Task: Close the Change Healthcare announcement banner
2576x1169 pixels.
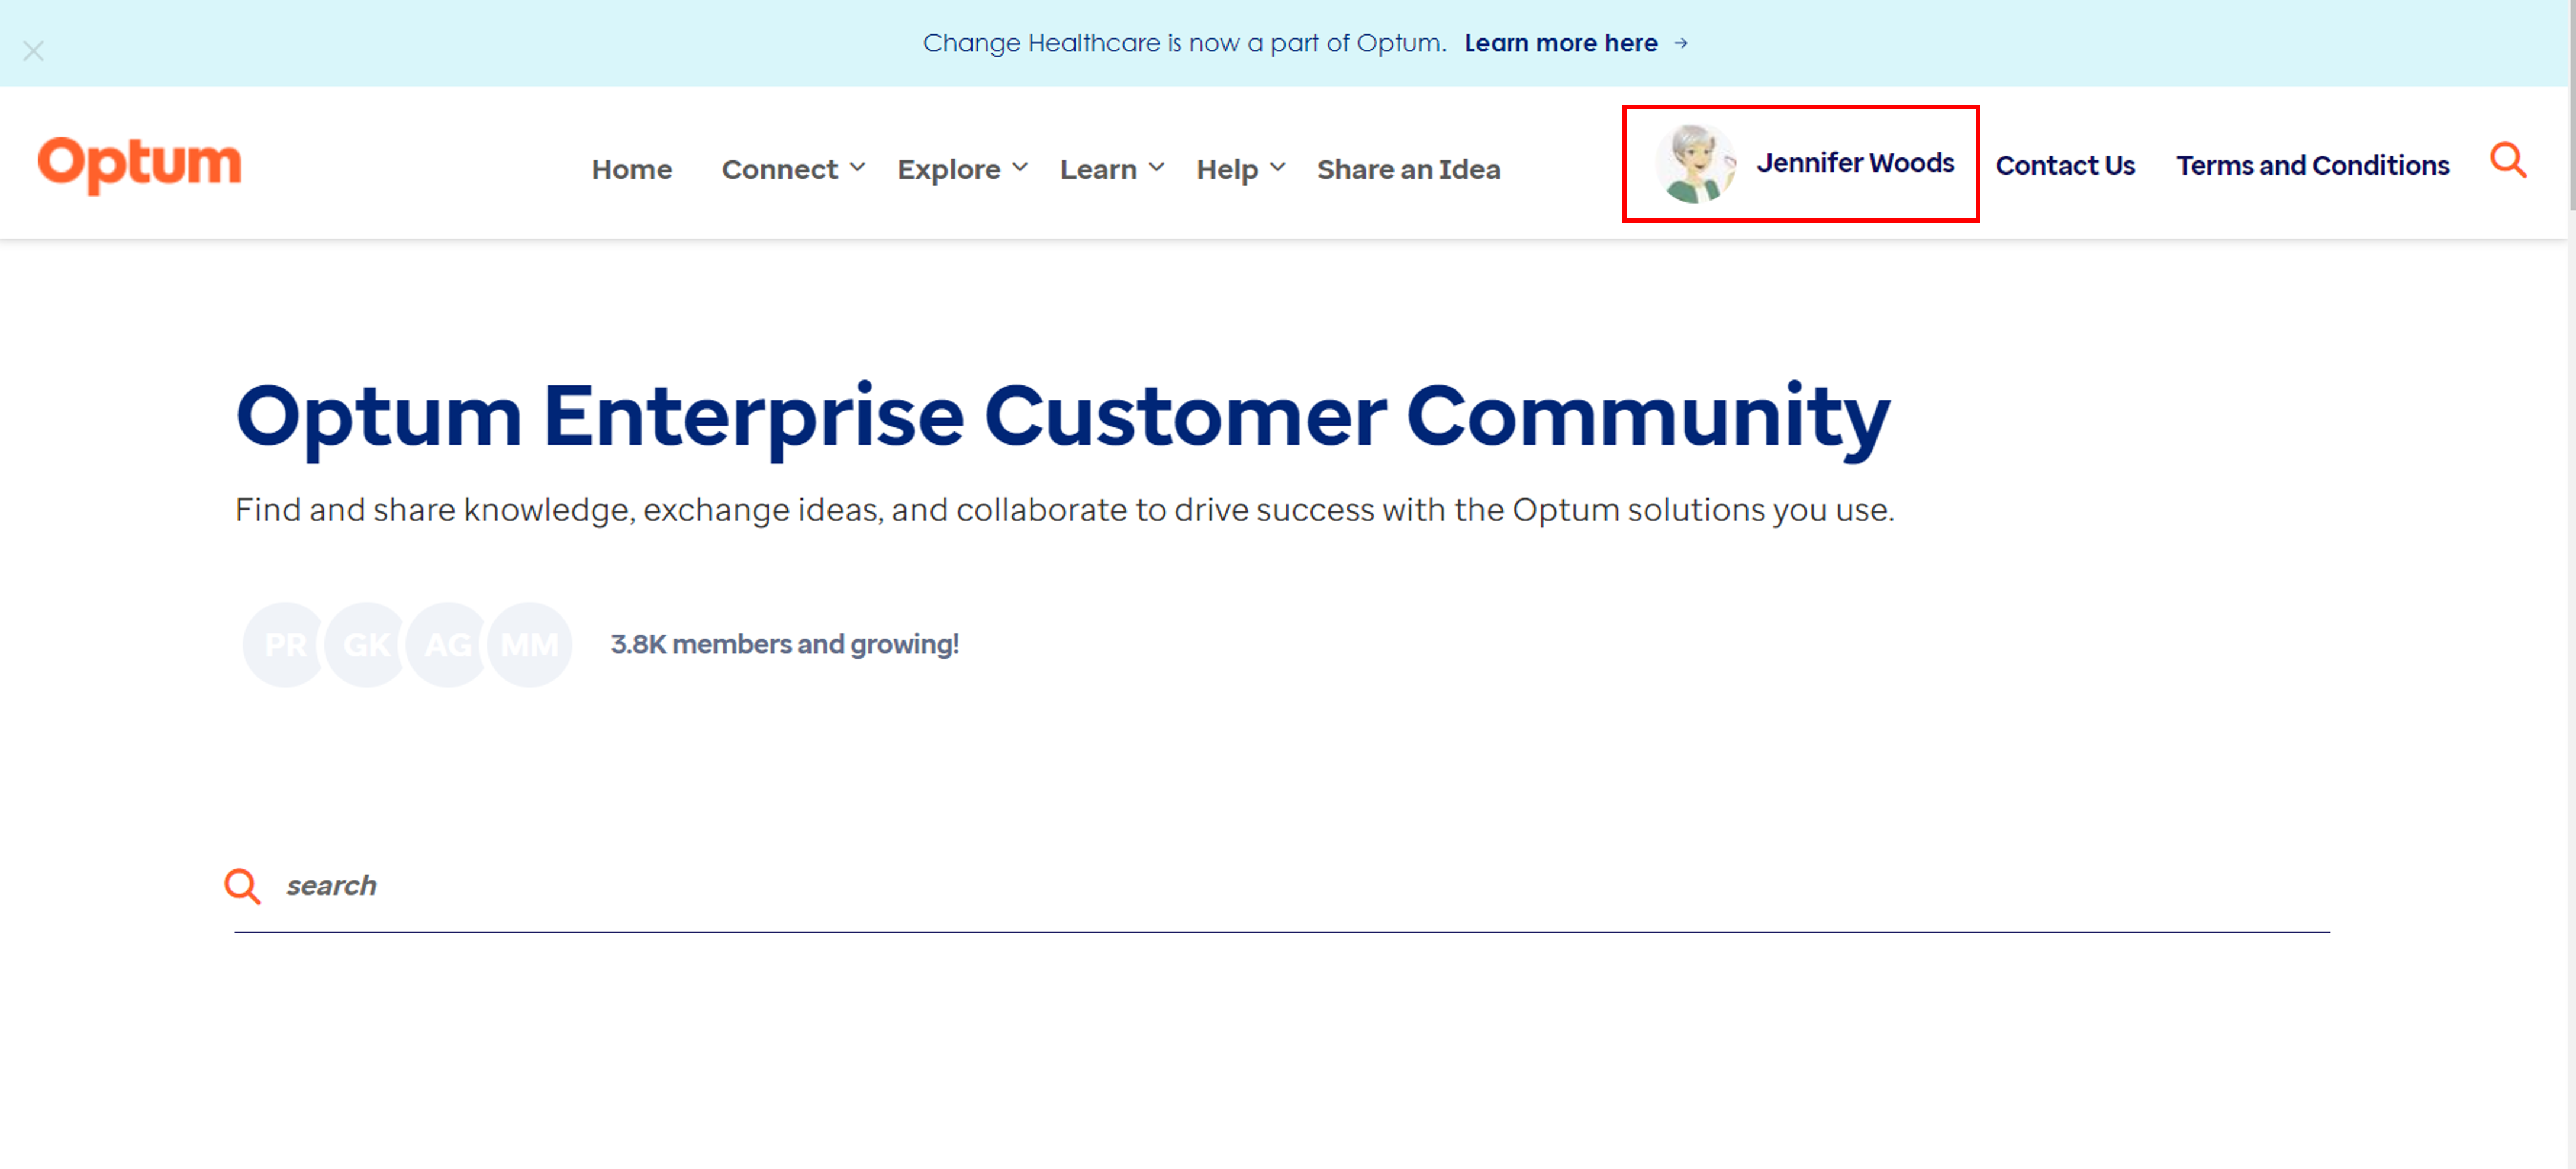Action: point(33,51)
